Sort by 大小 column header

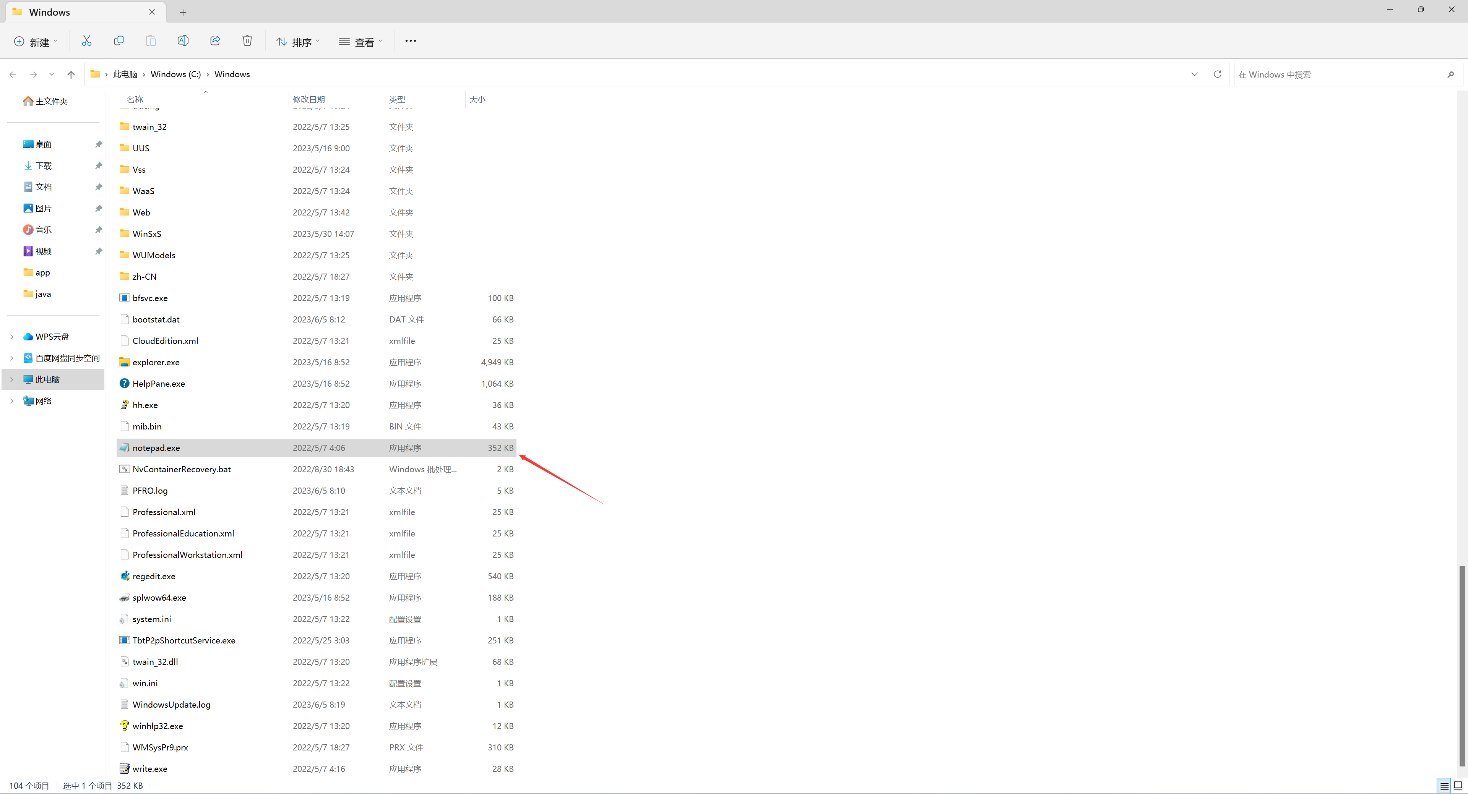pyautogui.click(x=477, y=99)
